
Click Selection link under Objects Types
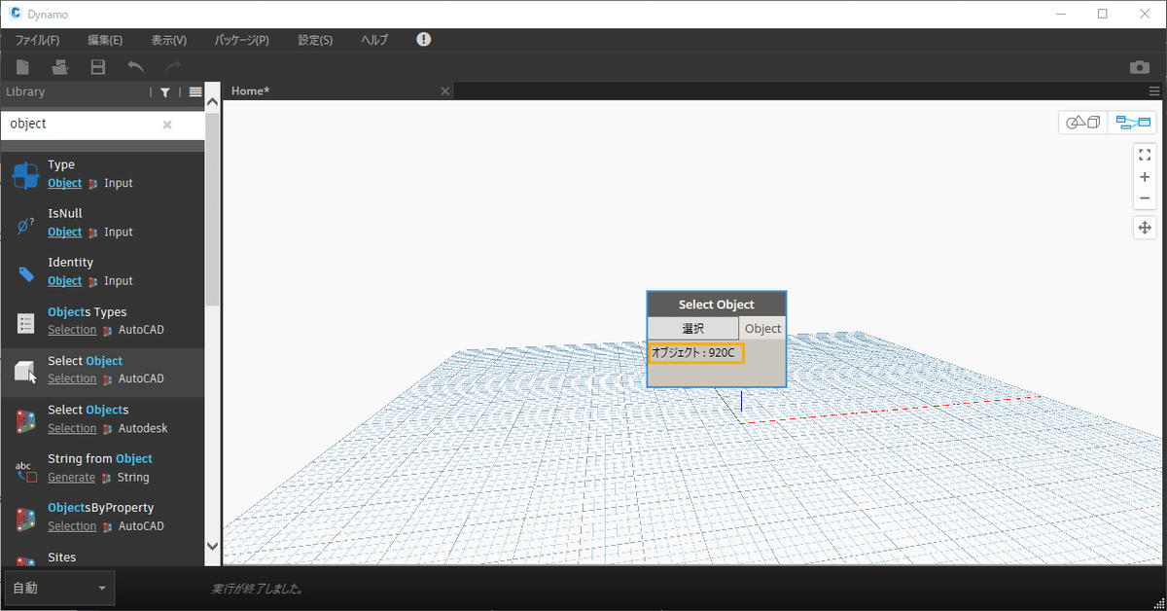(x=72, y=330)
